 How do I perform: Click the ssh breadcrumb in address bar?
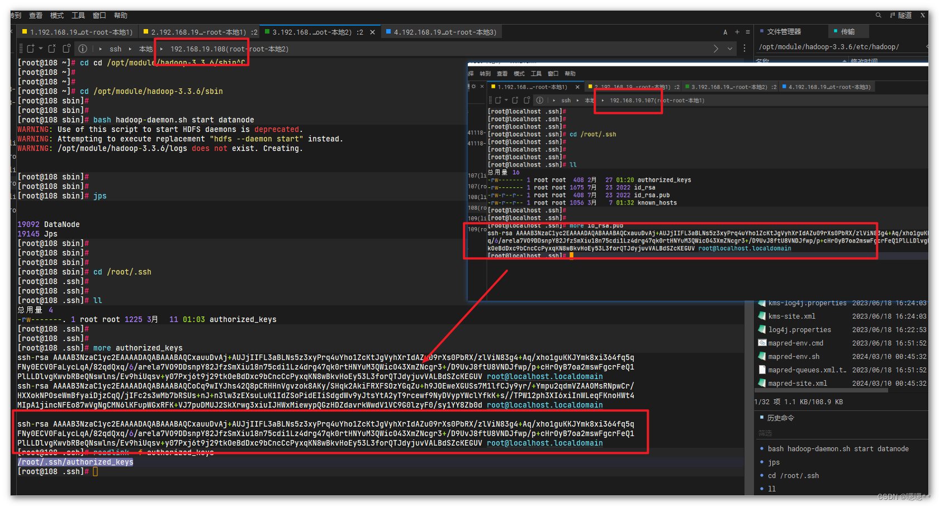[x=116, y=49]
